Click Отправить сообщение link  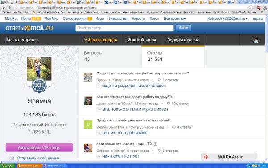(x=38, y=158)
